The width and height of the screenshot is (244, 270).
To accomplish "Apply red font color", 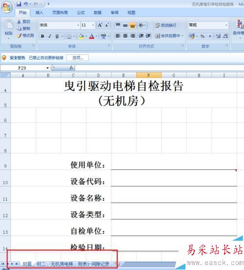I will (x=92, y=36).
